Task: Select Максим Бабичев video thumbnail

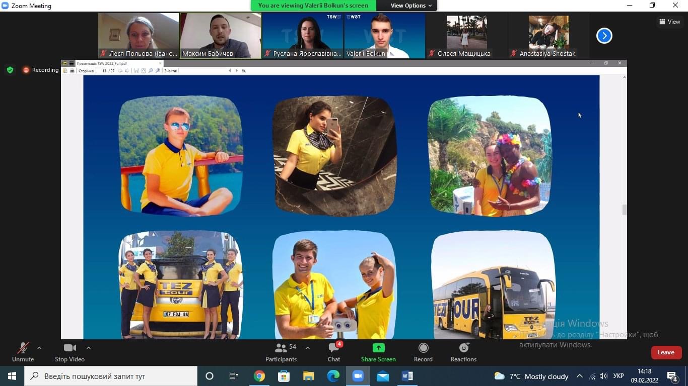Action: (x=221, y=36)
